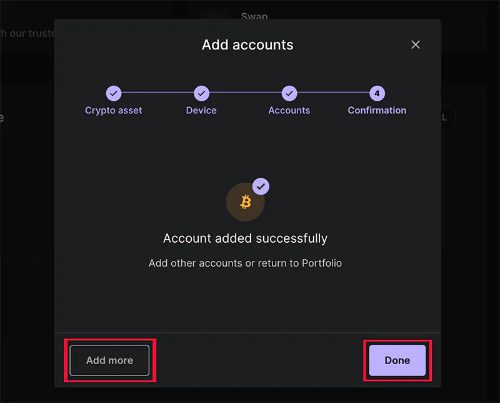
Task: Click the Swap label behind the dialog
Action: coord(254,16)
